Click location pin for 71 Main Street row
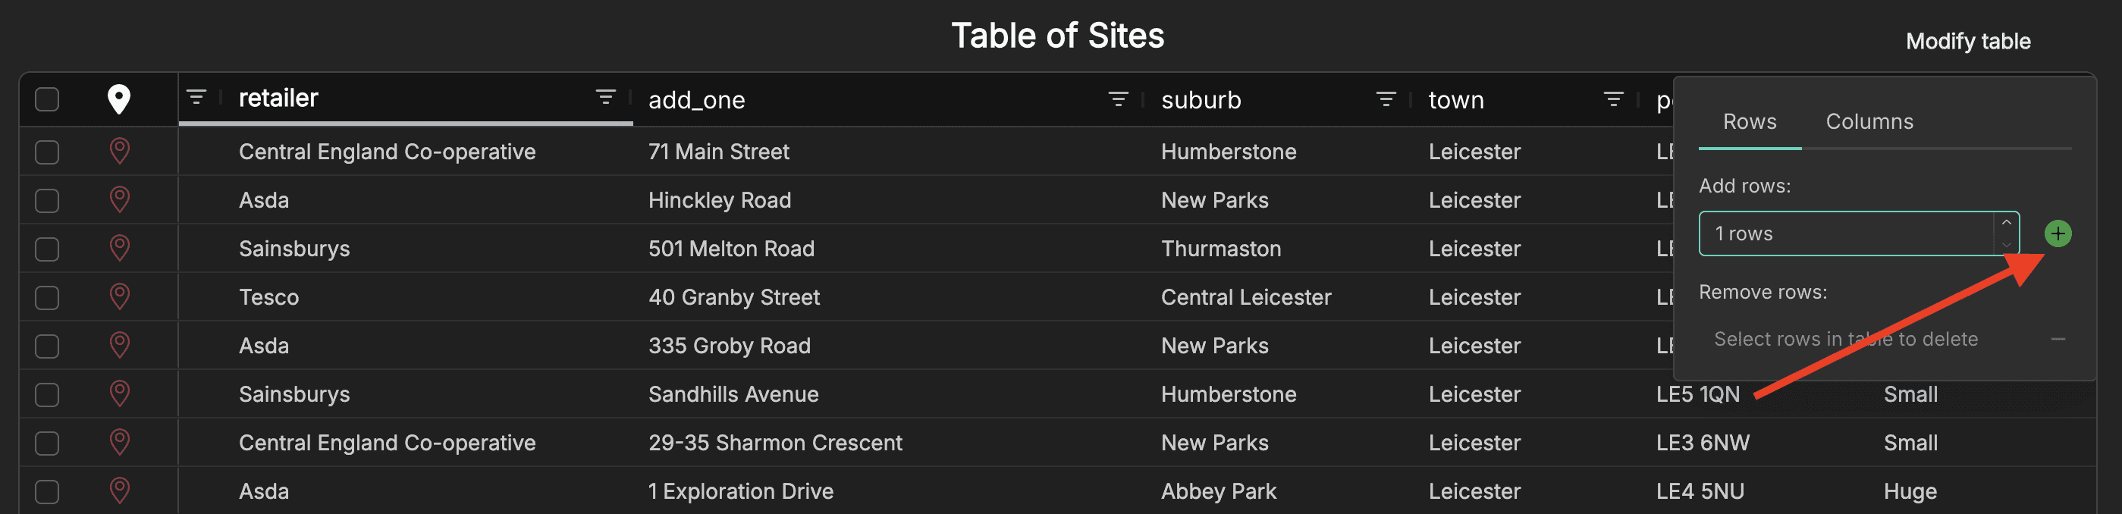Viewport: 2122px width, 514px height. 119,152
